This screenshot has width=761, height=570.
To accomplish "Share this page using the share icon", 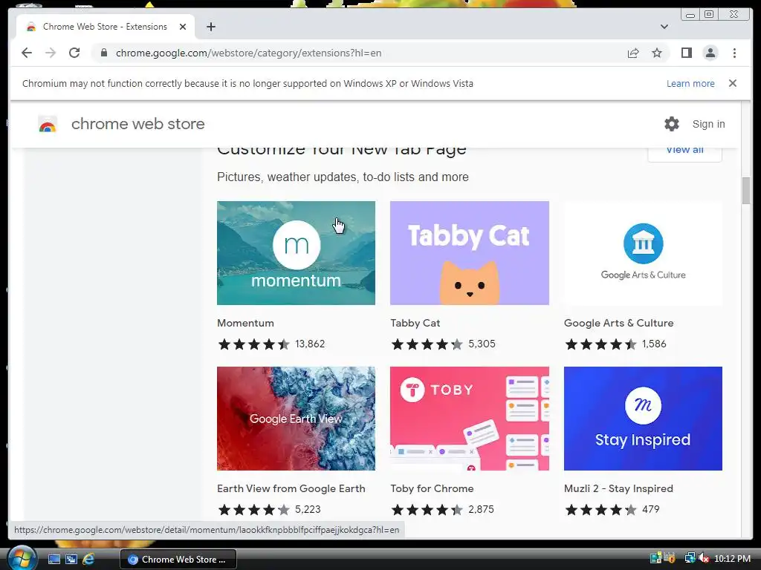I will [x=633, y=53].
